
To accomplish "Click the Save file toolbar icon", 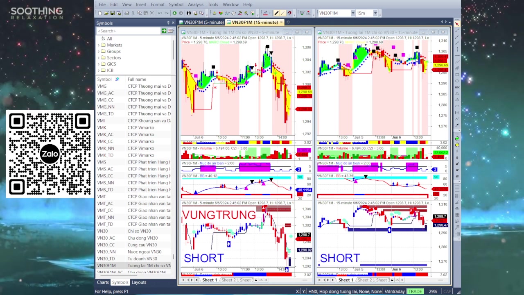I will click(113, 13).
